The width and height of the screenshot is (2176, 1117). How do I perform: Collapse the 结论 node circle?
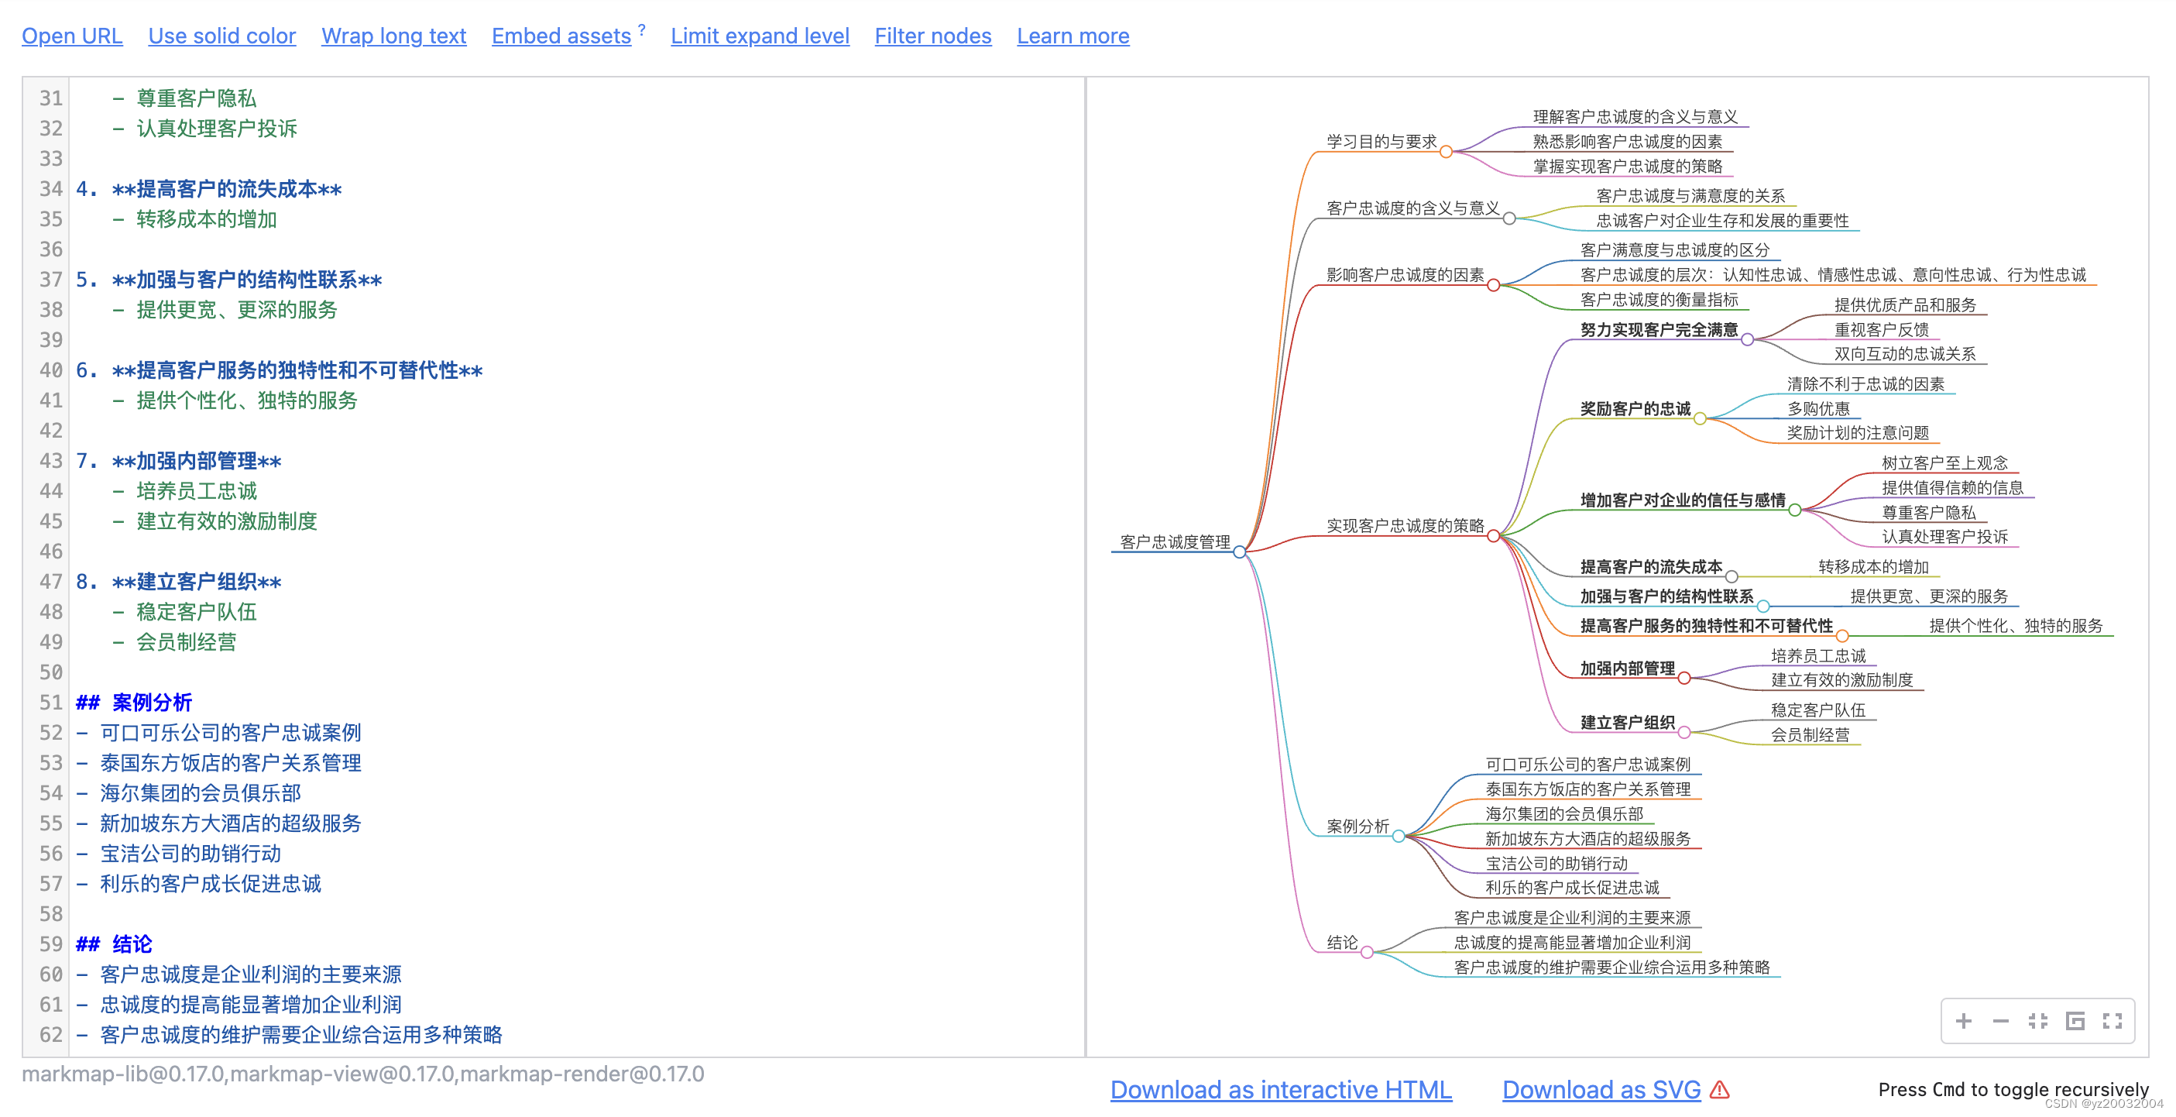[x=1366, y=952]
